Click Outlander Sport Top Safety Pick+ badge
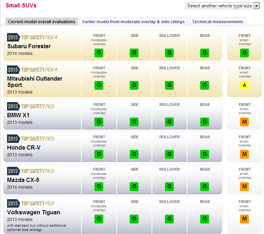Image resolution: width=264 pixels, height=234 pixels. click(x=32, y=70)
